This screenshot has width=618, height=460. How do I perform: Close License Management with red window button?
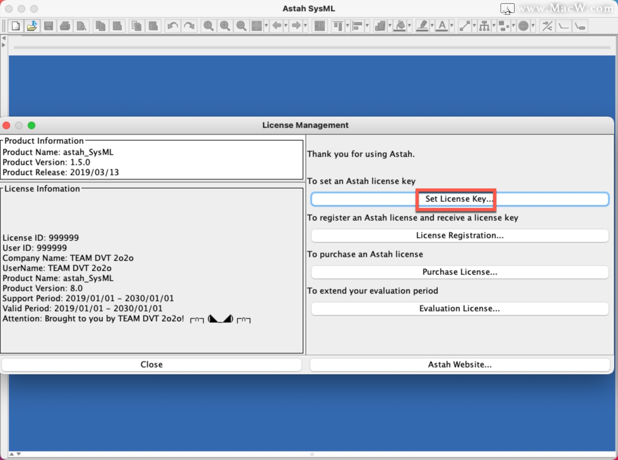coord(6,125)
